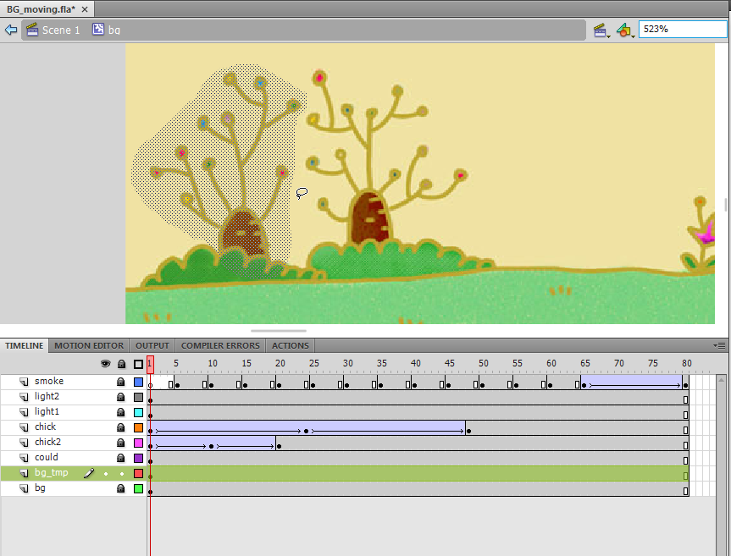Viewport: 731px width, 556px height.
Task: Open the timeline panel options menu
Action: pyautogui.click(x=719, y=345)
